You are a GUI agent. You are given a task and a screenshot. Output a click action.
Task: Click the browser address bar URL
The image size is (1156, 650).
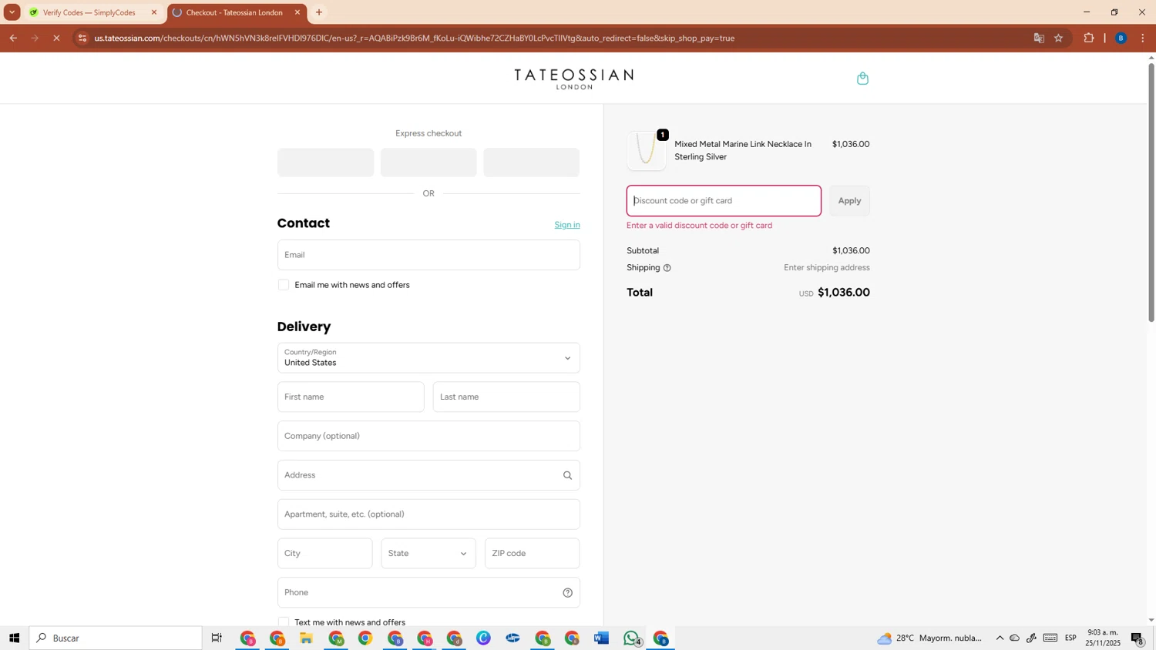pos(415,38)
